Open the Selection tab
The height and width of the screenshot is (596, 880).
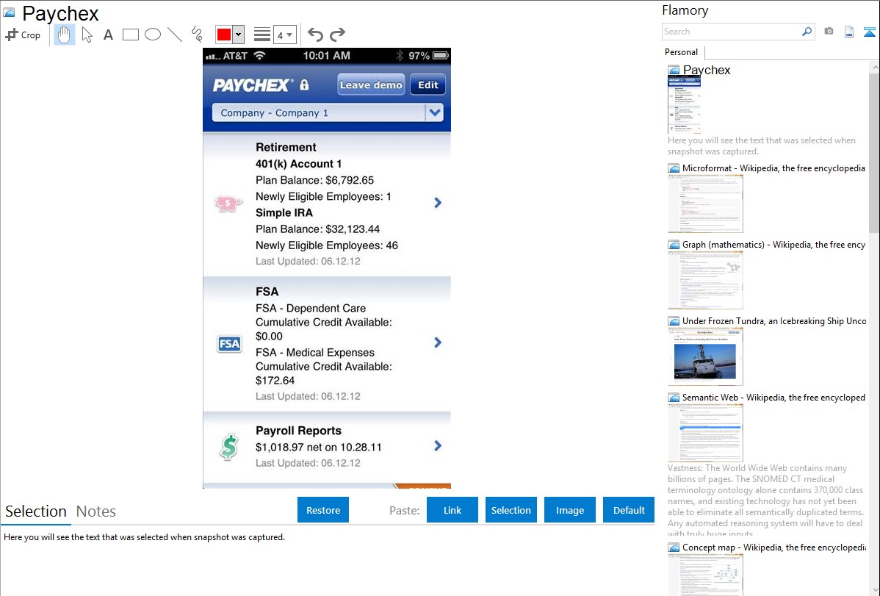[36, 511]
